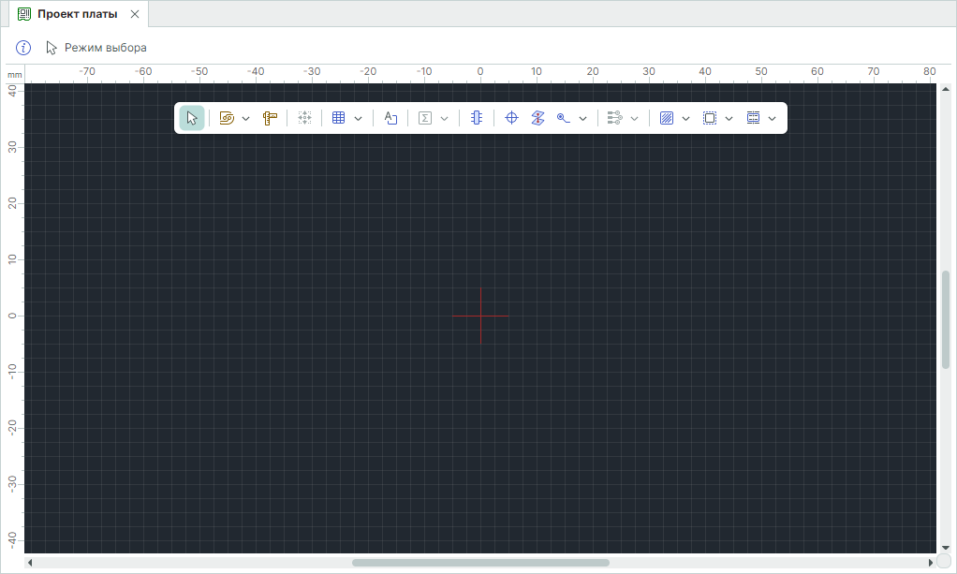Click the hatched fill polygon icon
The image size is (957, 574).
point(667,118)
